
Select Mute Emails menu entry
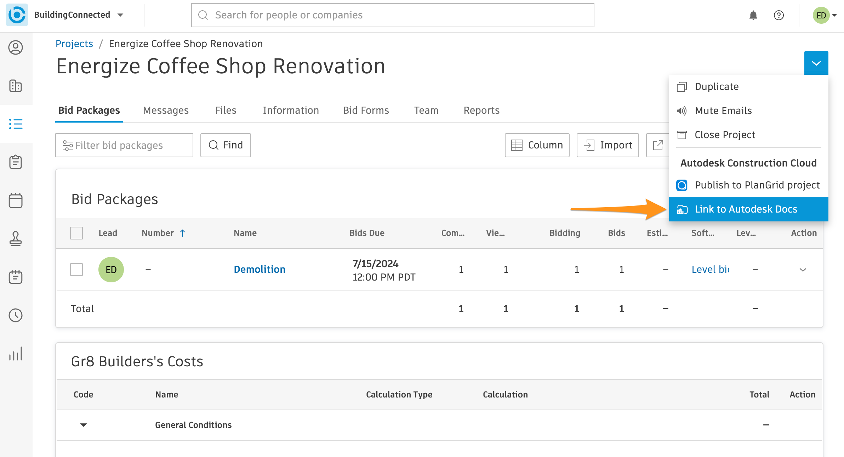coord(748,111)
